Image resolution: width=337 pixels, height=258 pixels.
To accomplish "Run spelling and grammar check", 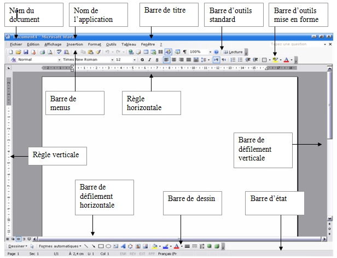I will coord(59,52).
